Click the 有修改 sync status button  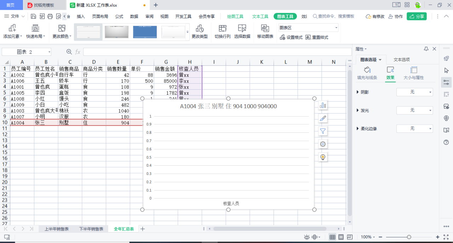click(375, 16)
